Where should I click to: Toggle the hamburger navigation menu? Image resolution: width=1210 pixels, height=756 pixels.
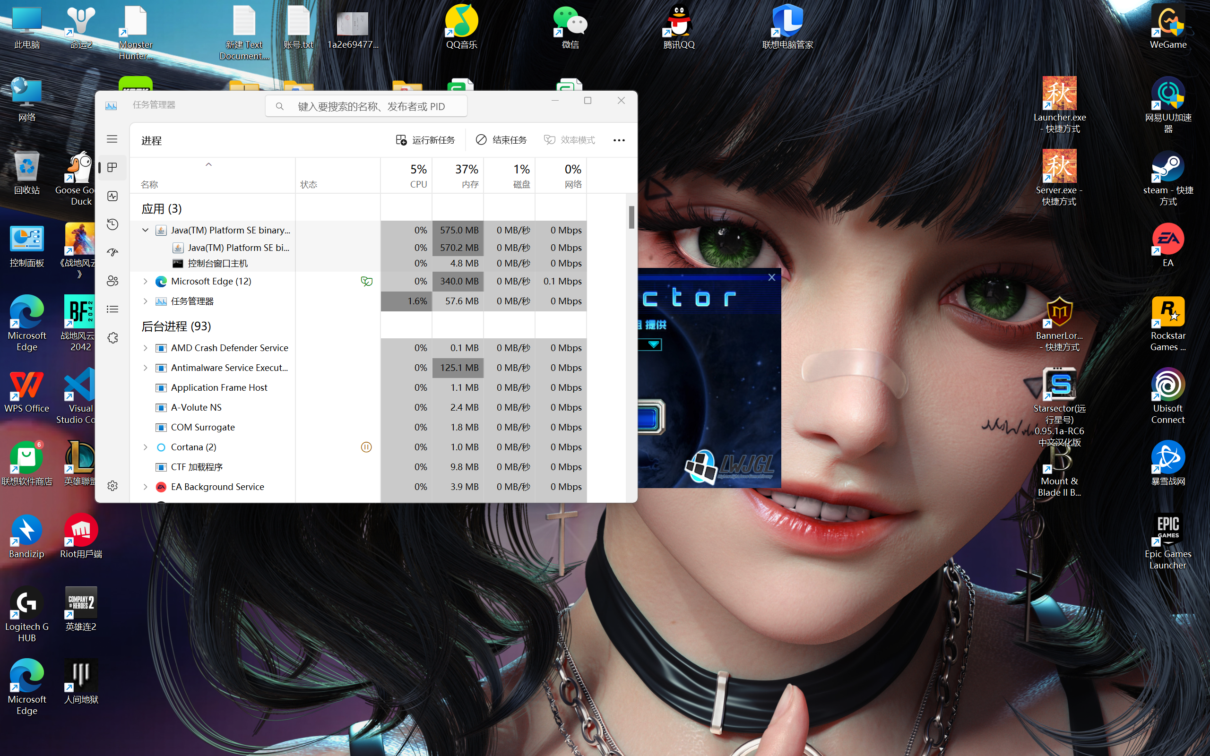click(x=112, y=139)
